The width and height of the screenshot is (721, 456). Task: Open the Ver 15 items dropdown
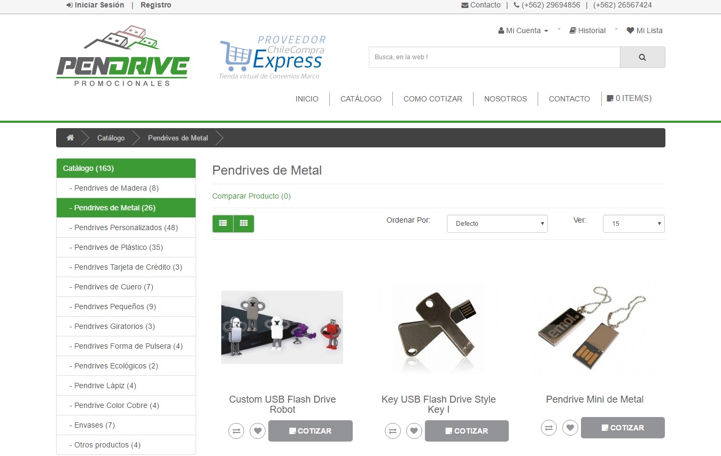(634, 224)
